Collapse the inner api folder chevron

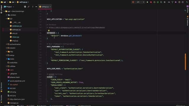tap(6, 19)
